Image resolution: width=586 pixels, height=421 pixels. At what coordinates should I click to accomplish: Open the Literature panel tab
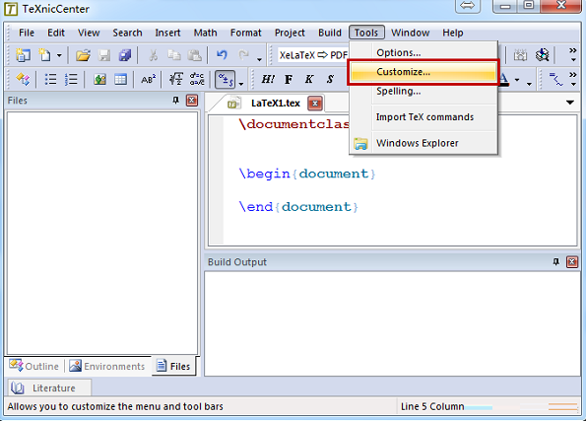tap(49, 387)
